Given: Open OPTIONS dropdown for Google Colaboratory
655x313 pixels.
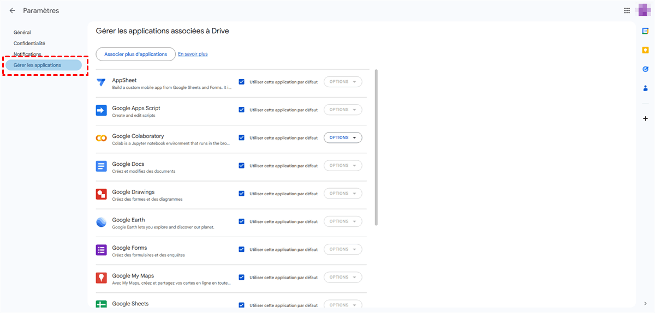Looking at the screenshot, I should click(x=343, y=137).
